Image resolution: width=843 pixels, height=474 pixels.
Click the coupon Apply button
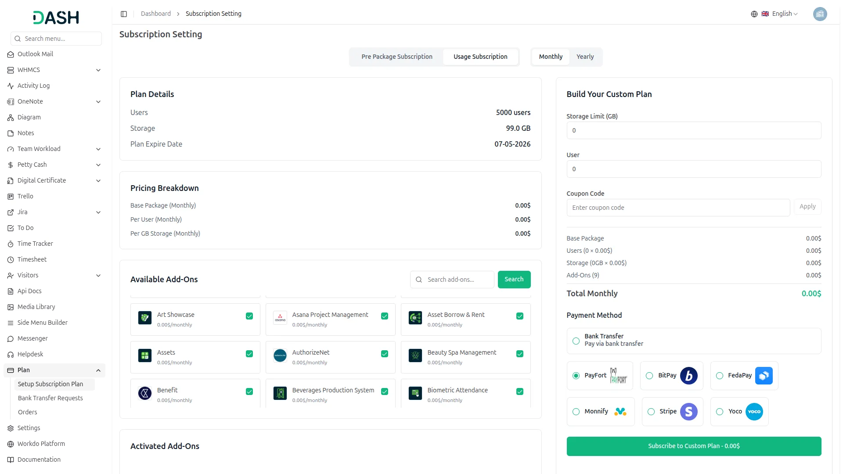click(x=807, y=207)
